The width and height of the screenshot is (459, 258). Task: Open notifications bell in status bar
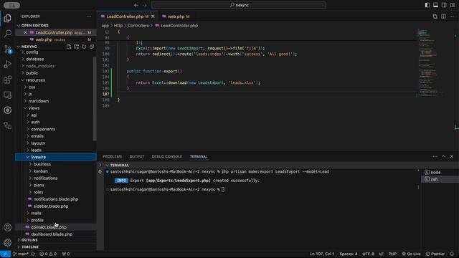pos(452,254)
